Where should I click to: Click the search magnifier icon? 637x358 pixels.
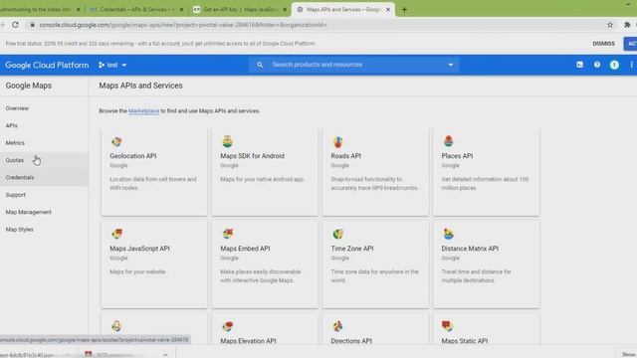click(260, 65)
